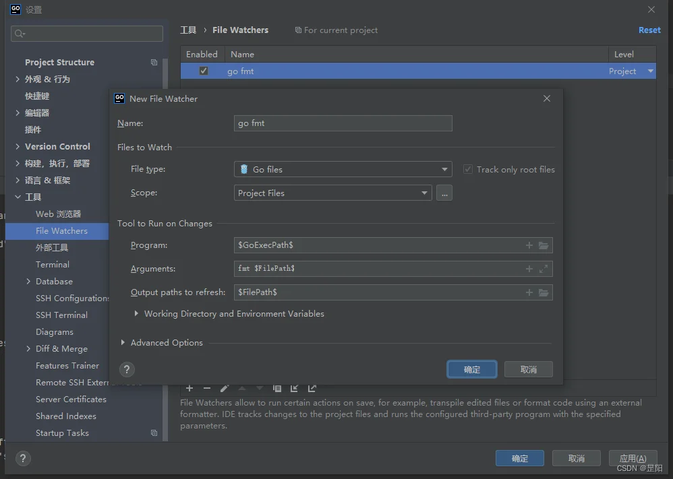Select 外部工具 in sidebar
Screen dimensions: 673x479
tap(52, 247)
